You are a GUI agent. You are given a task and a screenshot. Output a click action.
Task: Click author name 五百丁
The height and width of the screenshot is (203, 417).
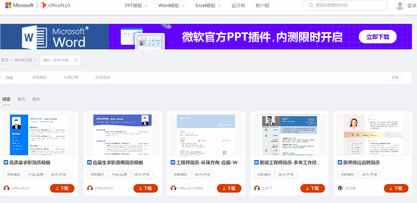267,188
